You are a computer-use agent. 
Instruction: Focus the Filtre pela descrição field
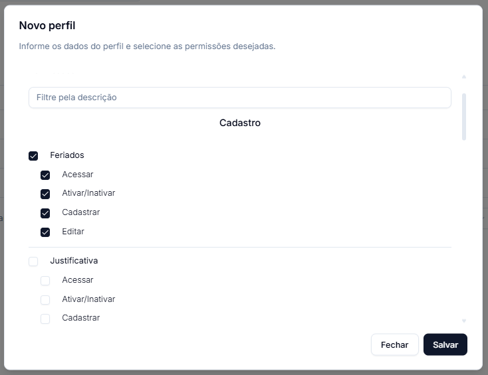pos(239,98)
